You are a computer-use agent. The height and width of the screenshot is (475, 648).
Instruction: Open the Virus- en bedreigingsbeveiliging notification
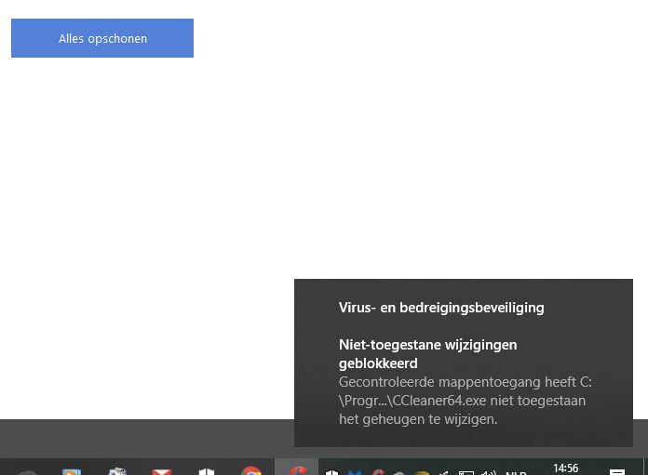click(x=441, y=308)
